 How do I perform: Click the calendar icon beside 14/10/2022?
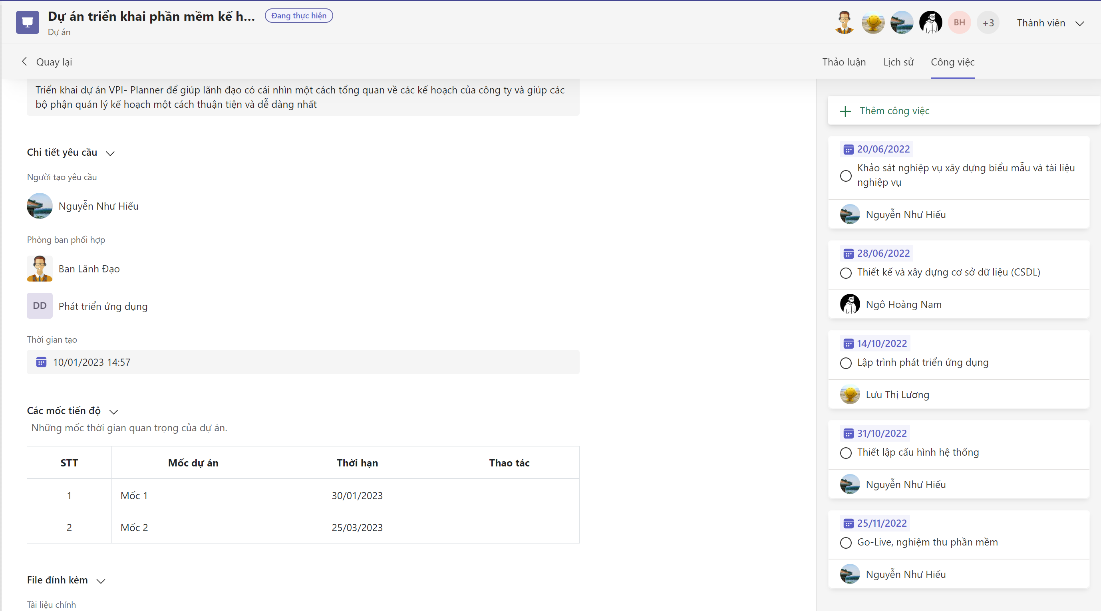(x=848, y=344)
